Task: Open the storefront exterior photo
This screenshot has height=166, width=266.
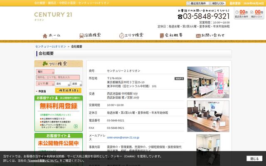Action: tap(208, 82)
